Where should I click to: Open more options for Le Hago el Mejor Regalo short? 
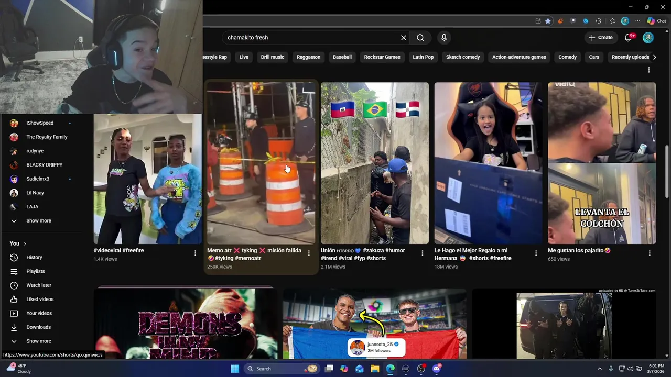(x=536, y=253)
